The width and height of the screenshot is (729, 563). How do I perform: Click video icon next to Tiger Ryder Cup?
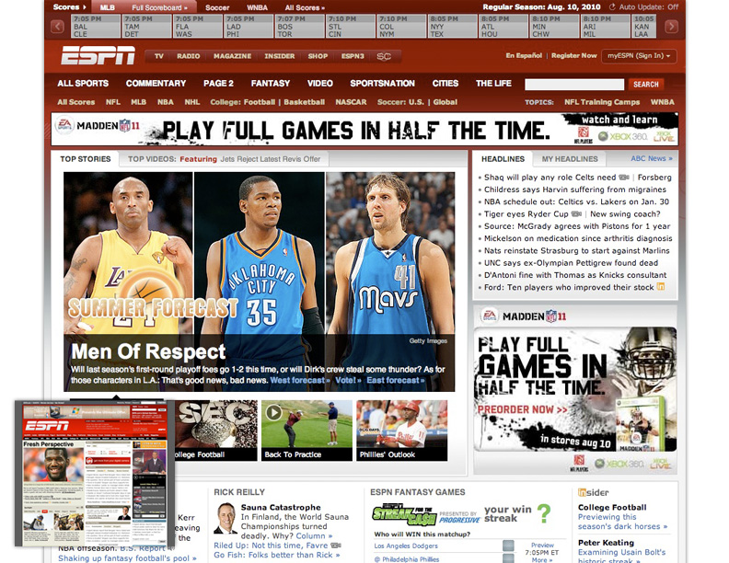coord(576,213)
